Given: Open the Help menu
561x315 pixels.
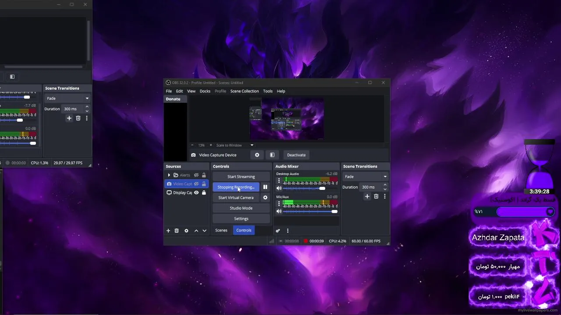Looking at the screenshot, I should [281, 91].
